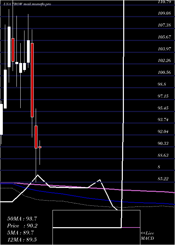Click the 100.56 price axis label
This screenshot has height=245, width=175.
coord(164,72)
